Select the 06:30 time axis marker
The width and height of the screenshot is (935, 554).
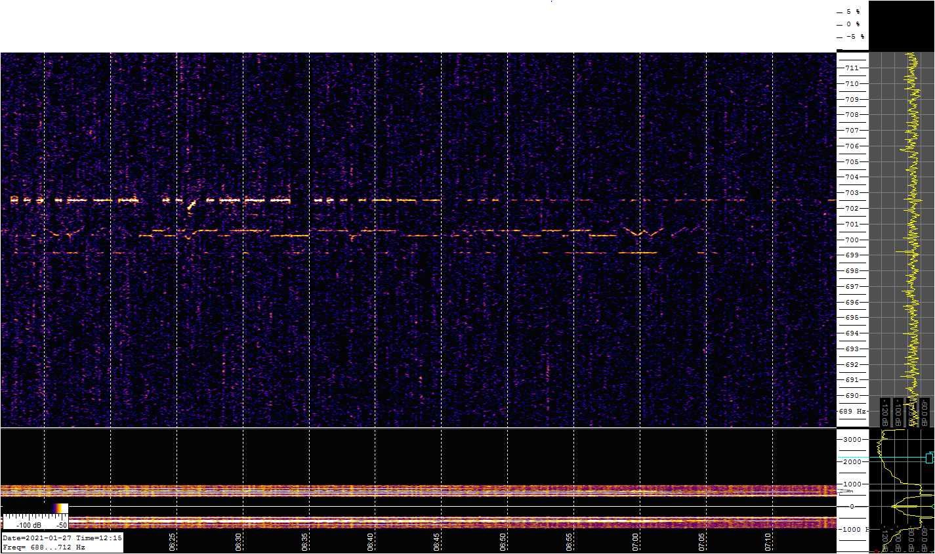click(x=238, y=542)
